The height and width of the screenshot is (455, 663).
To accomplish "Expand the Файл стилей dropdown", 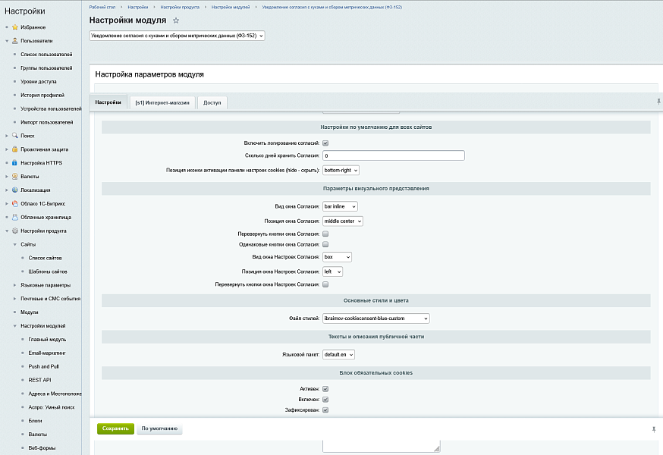I will pyautogui.click(x=376, y=318).
